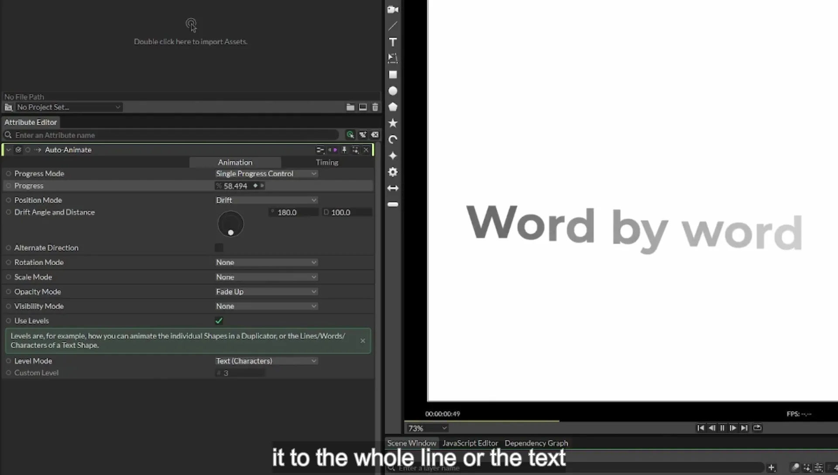Select the Polygon shape tool
Viewport: 838px width, 475px height.
tap(393, 107)
